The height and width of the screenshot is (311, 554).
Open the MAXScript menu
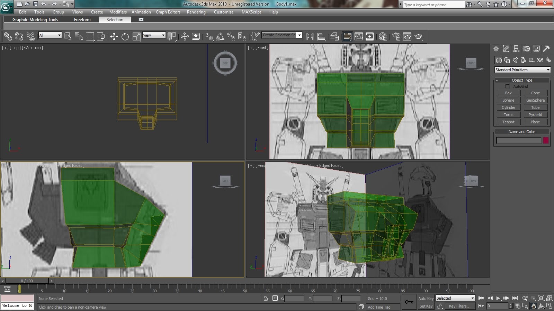click(x=251, y=12)
